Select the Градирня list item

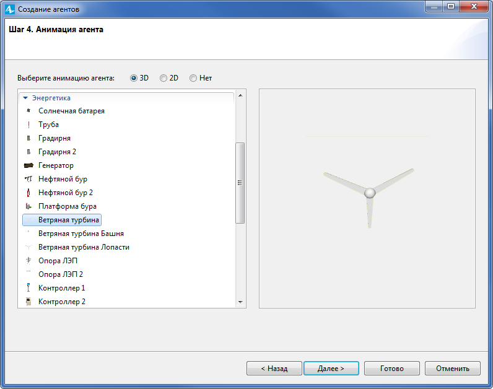55,138
